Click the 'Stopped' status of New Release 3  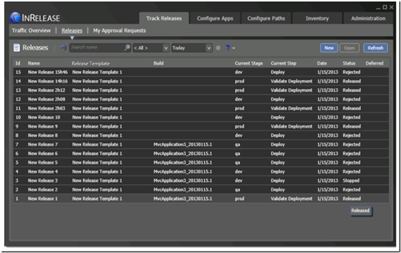click(351, 180)
